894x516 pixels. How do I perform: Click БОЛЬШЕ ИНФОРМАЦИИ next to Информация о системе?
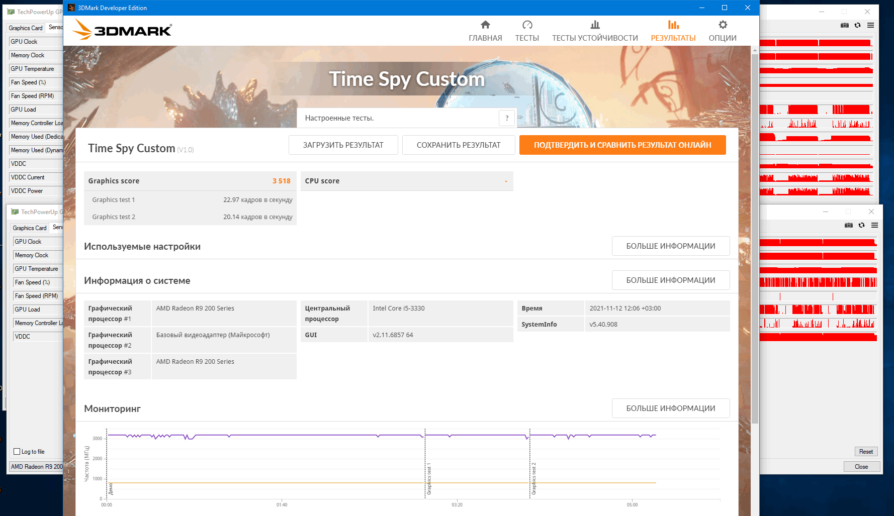click(671, 280)
